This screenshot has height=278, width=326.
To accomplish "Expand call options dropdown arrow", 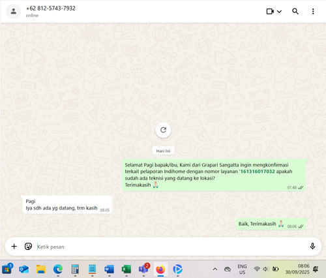I will point(279,12).
